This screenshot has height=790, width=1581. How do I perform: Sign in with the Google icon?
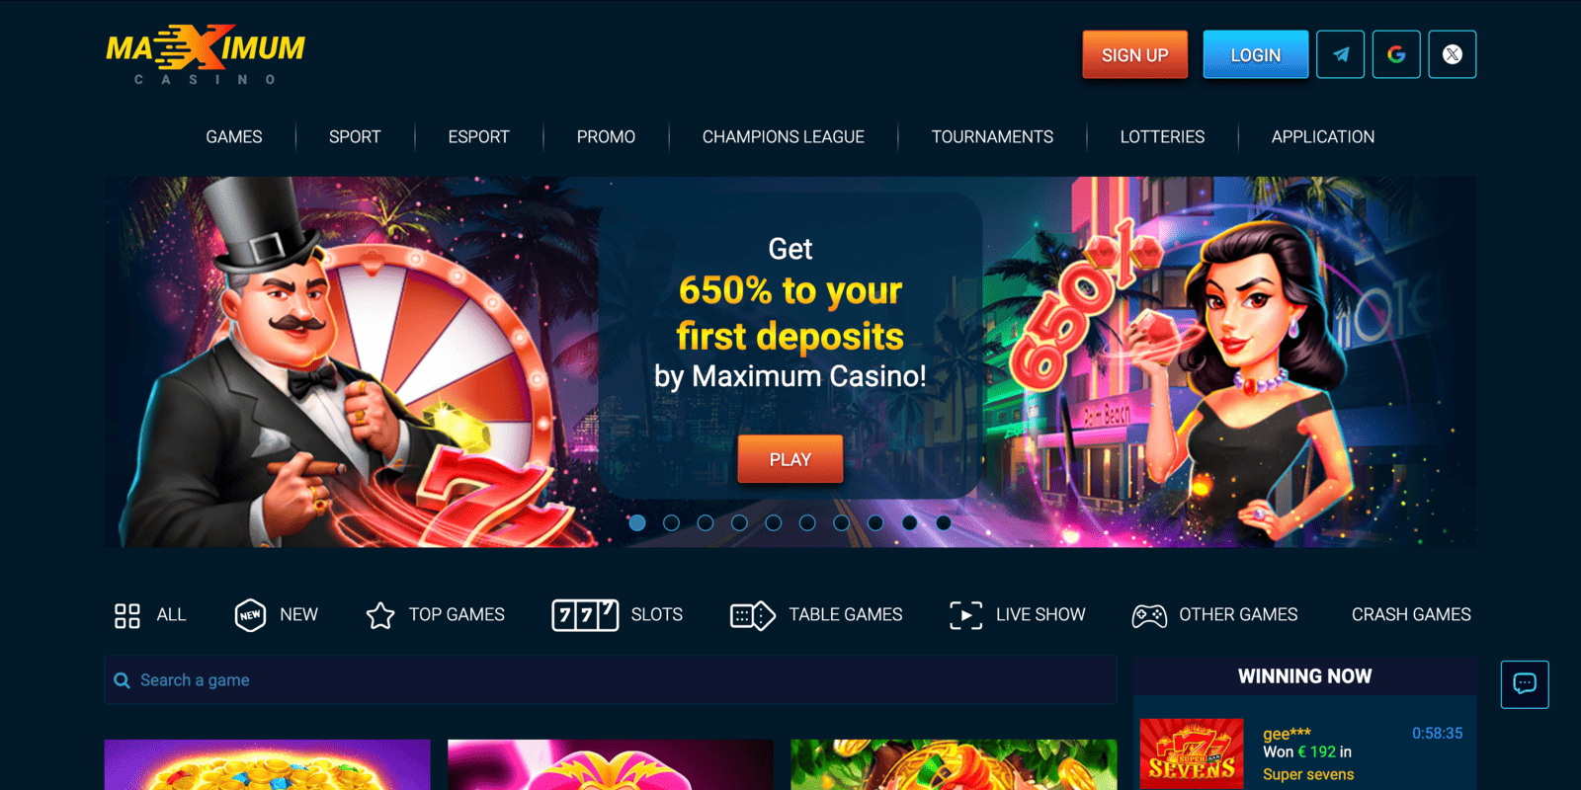(1396, 54)
